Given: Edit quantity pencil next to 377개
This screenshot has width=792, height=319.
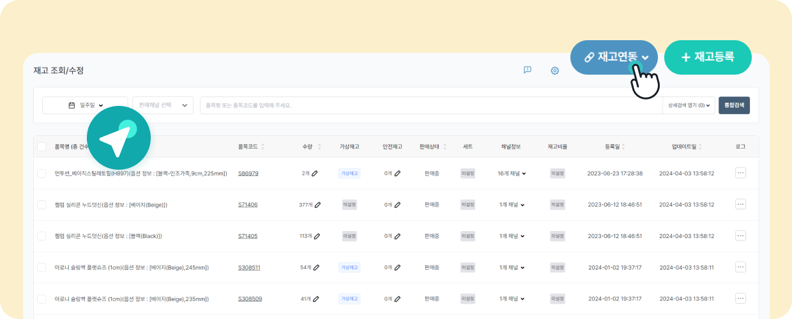Looking at the screenshot, I should coord(317,205).
